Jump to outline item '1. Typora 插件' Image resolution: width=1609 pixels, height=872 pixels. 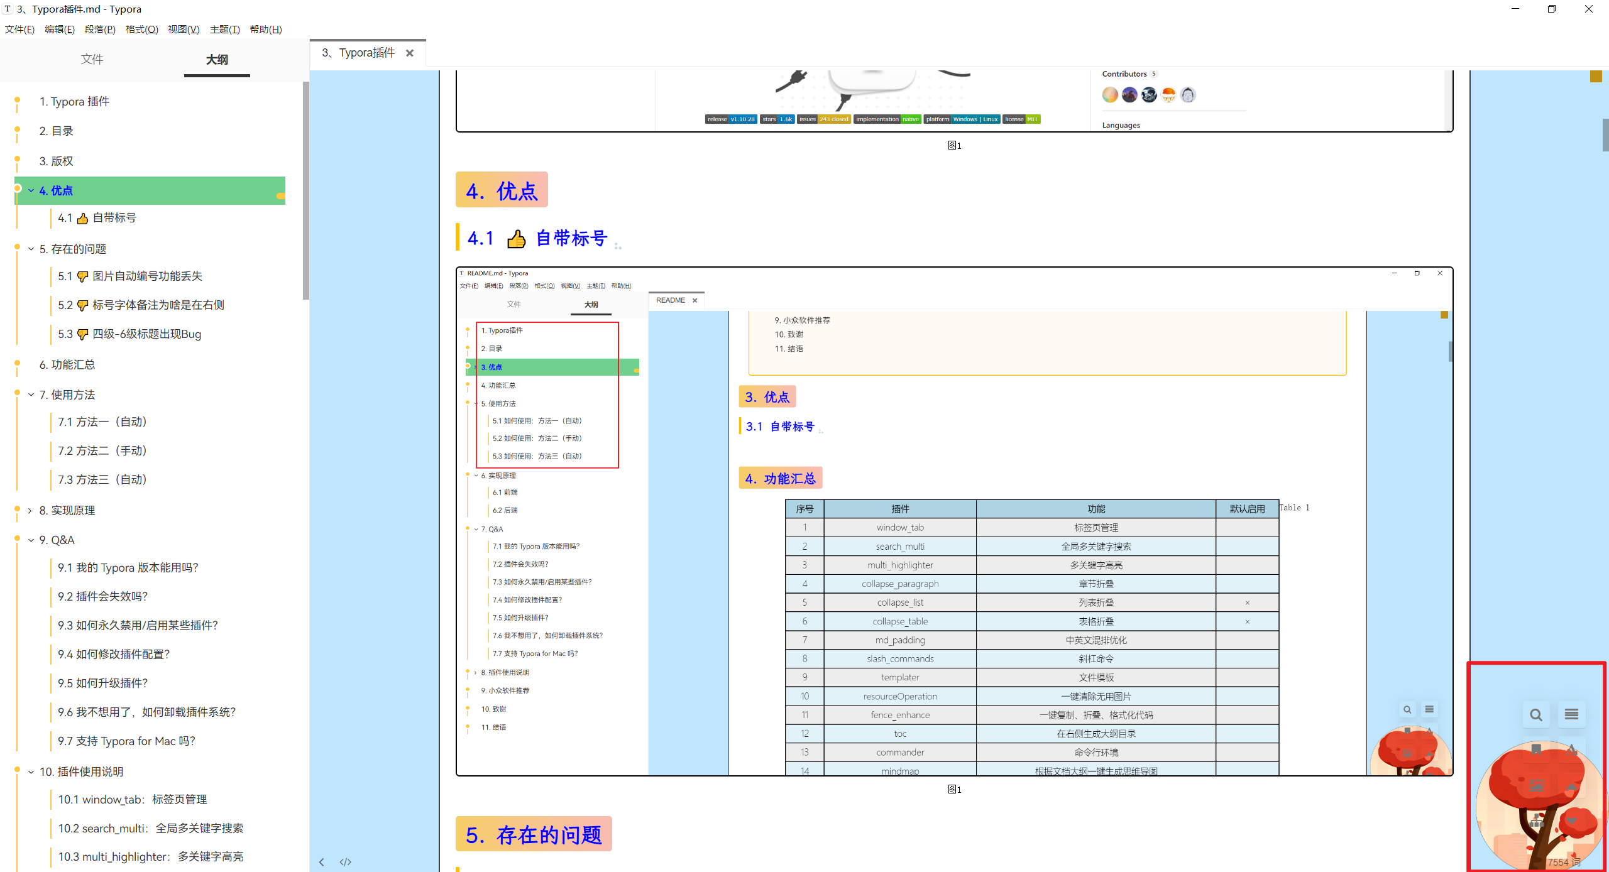pyautogui.click(x=74, y=101)
